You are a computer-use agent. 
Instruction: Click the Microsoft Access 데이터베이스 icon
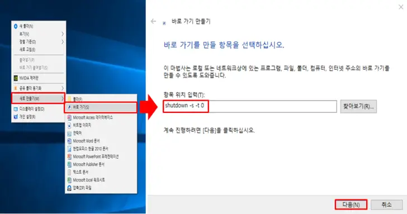(69, 117)
